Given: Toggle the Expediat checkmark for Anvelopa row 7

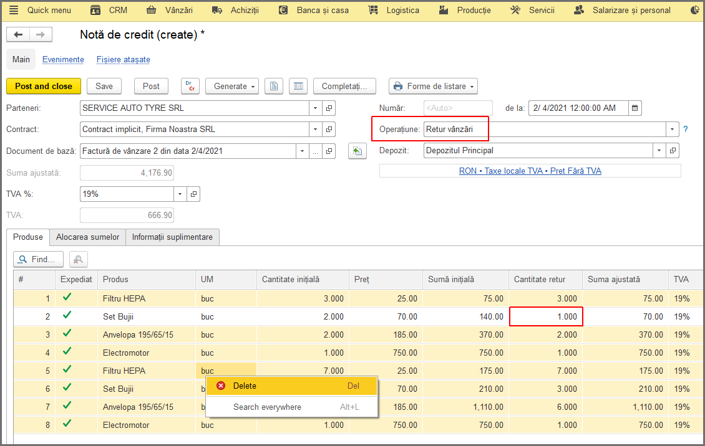Looking at the screenshot, I should (67, 406).
